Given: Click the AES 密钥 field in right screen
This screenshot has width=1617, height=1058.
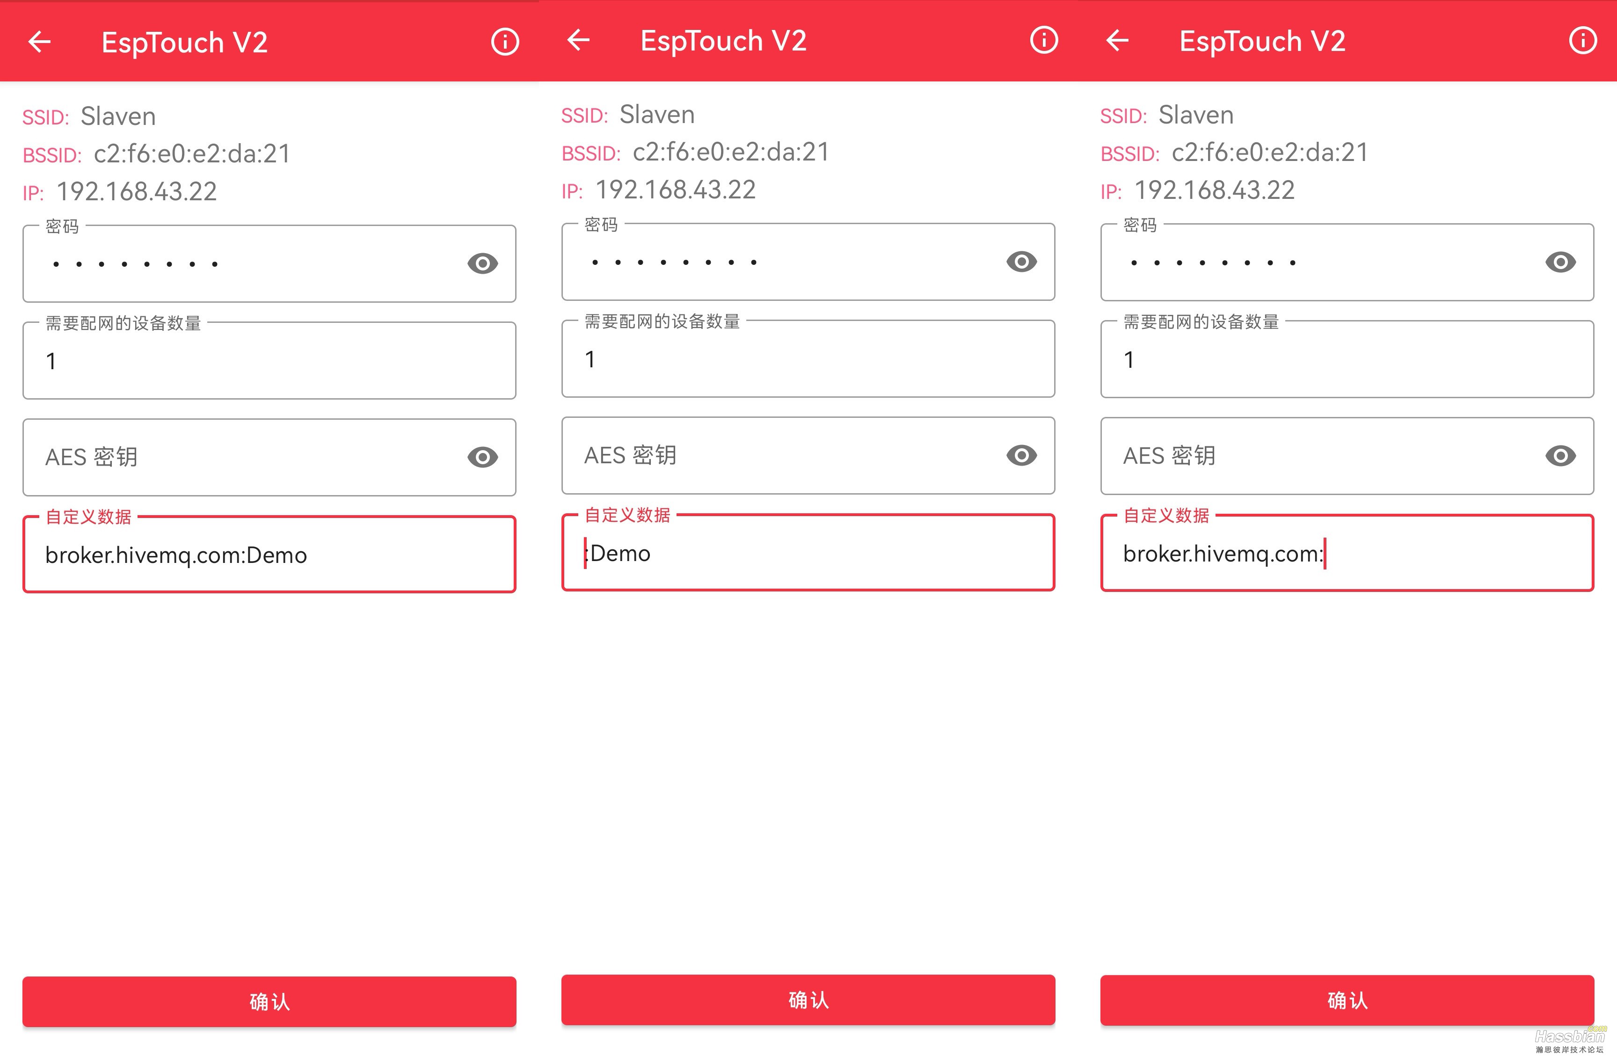Looking at the screenshot, I should click(1347, 456).
